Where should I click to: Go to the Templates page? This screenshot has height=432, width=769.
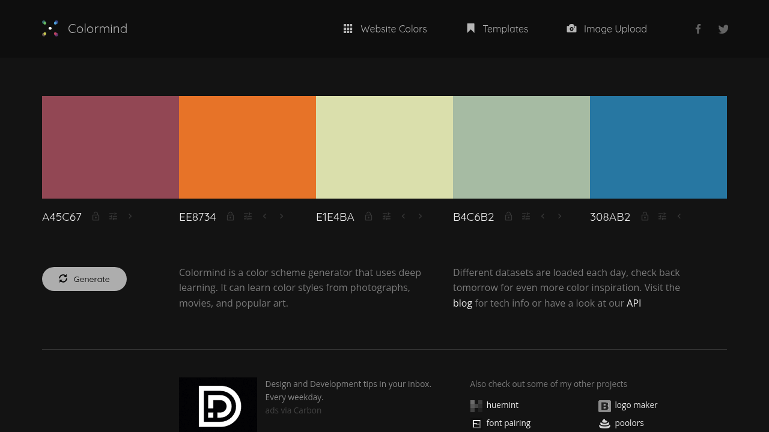point(497,29)
